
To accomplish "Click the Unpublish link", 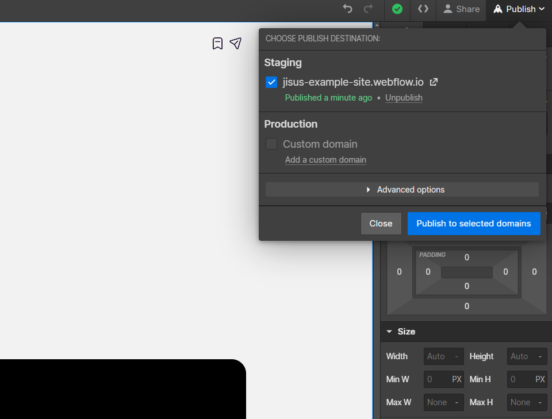I will click(404, 98).
